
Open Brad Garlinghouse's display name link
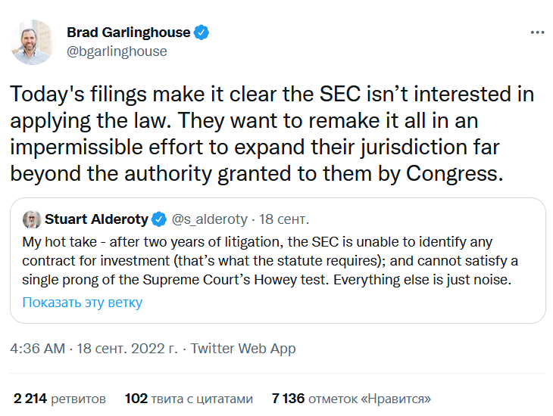pos(128,33)
